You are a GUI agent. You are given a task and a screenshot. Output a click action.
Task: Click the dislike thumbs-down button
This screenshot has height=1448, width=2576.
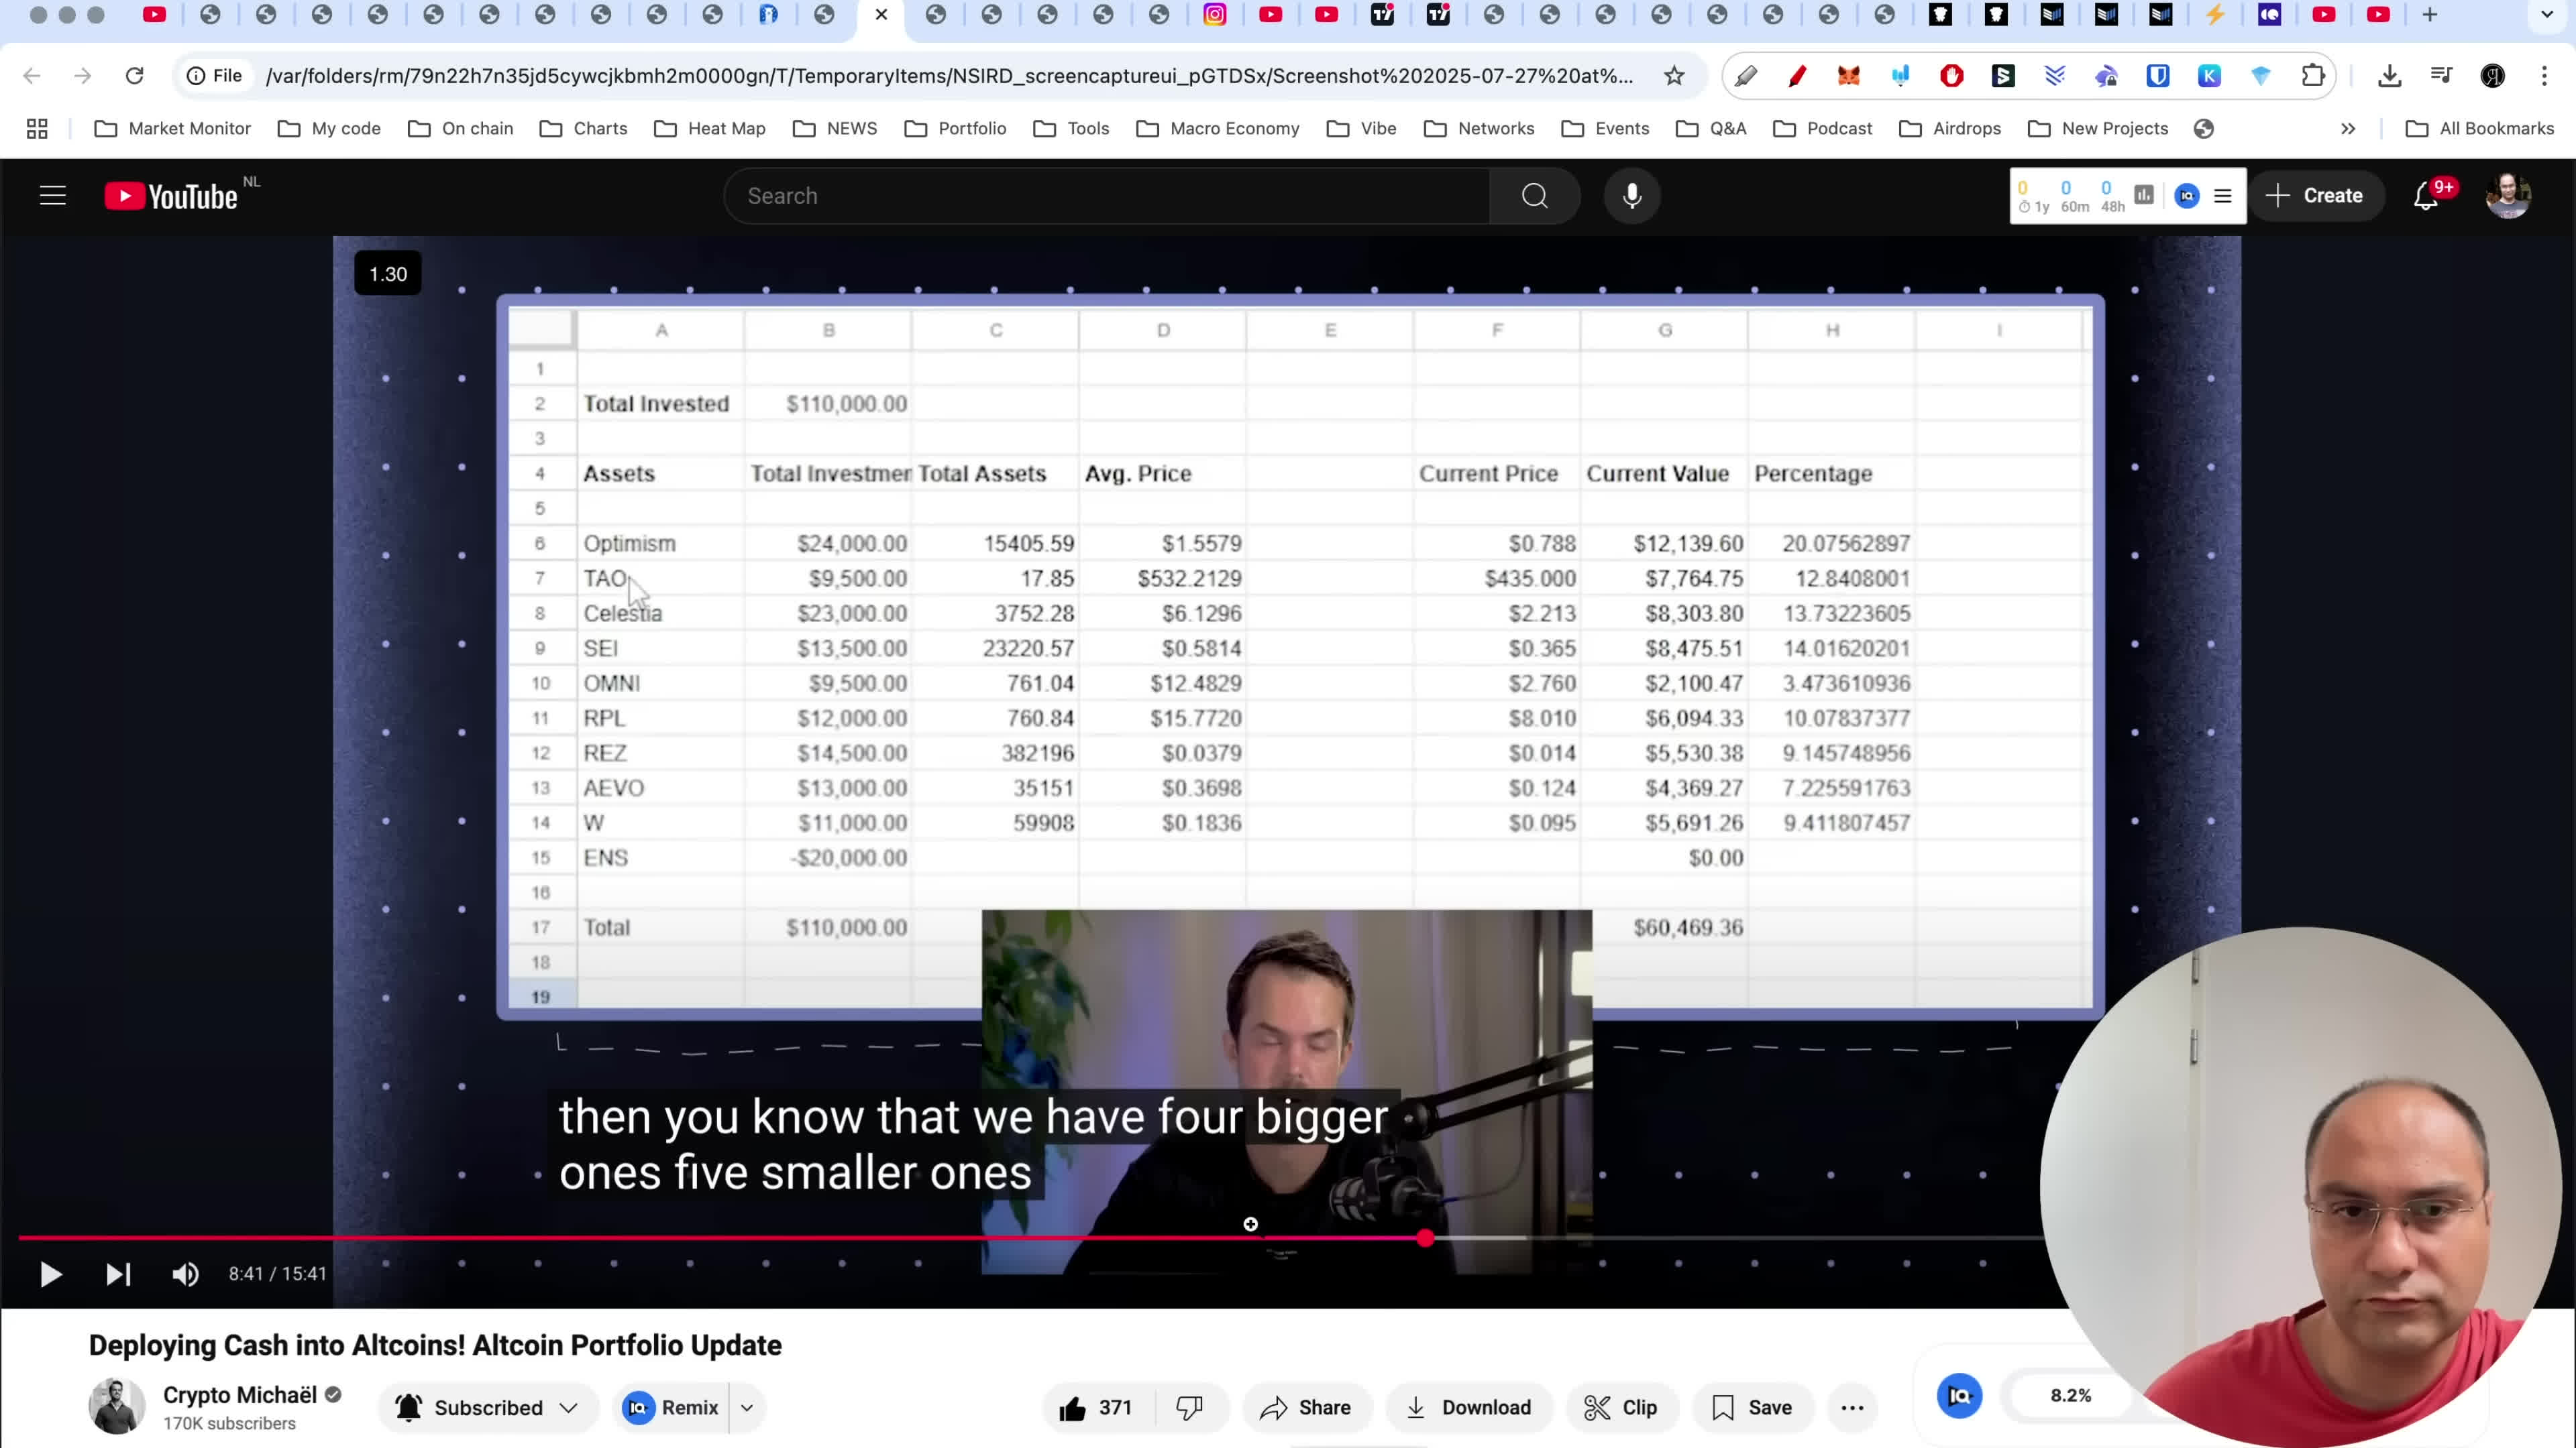pos(1189,1407)
